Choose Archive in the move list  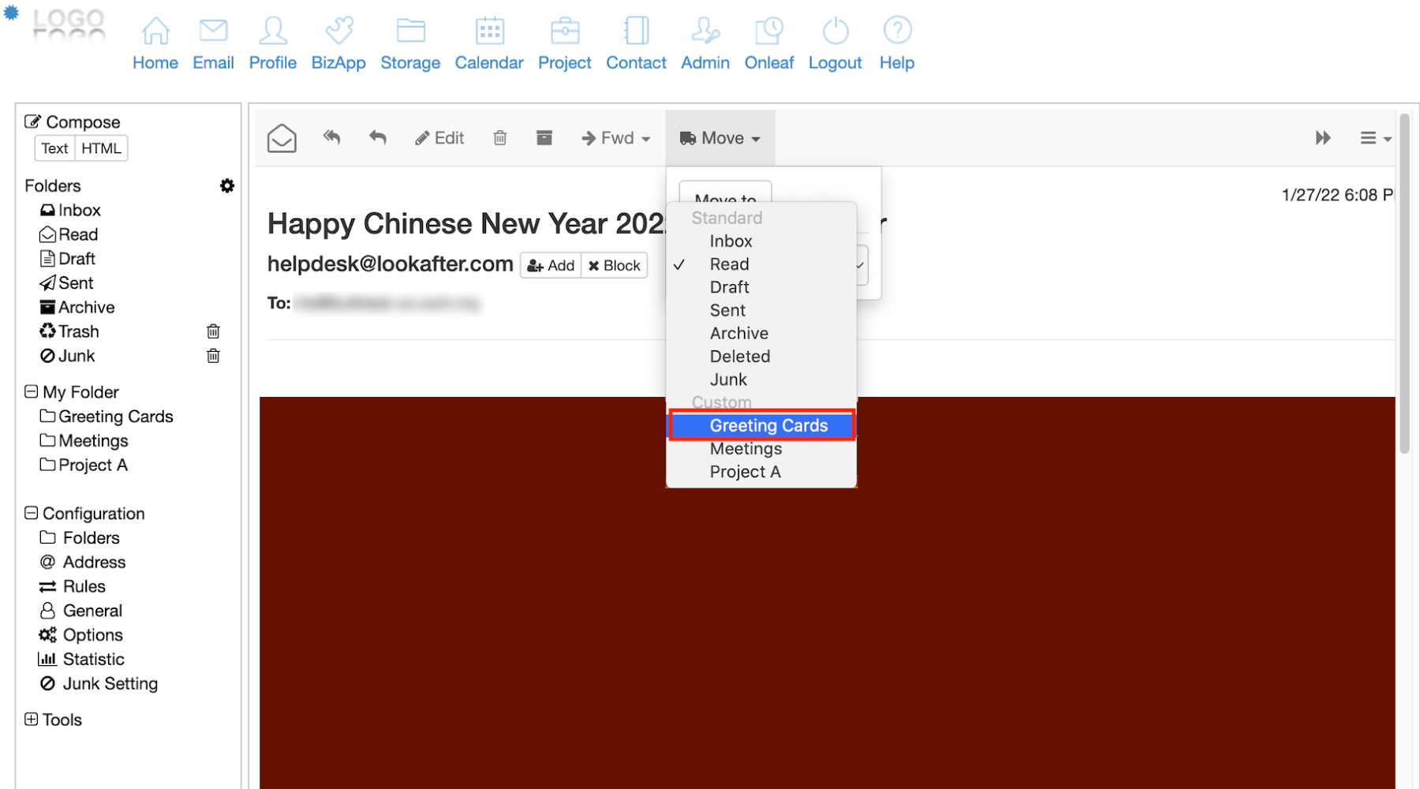tap(738, 334)
